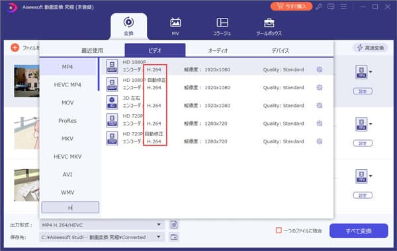Select the second video thumbnail
The width and height of the screenshot is (397, 251).
[x=26, y=133]
